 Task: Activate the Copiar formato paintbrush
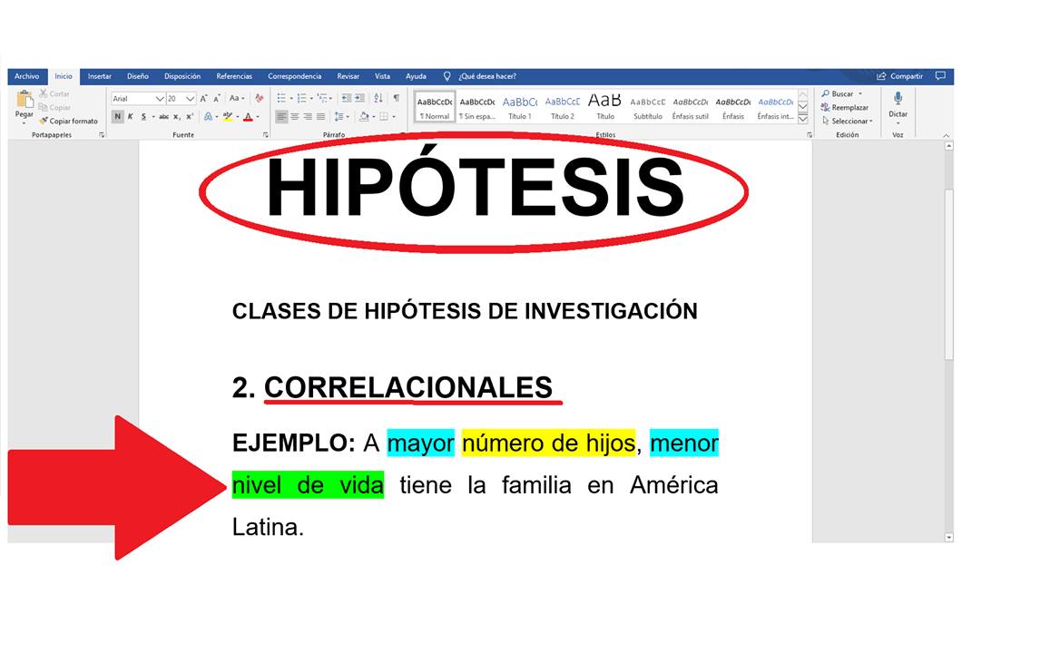44,122
